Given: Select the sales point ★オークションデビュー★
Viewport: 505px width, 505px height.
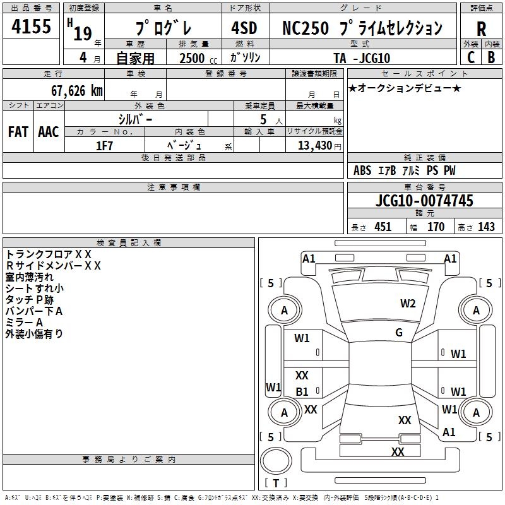Looking at the screenshot, I should 405,88.
